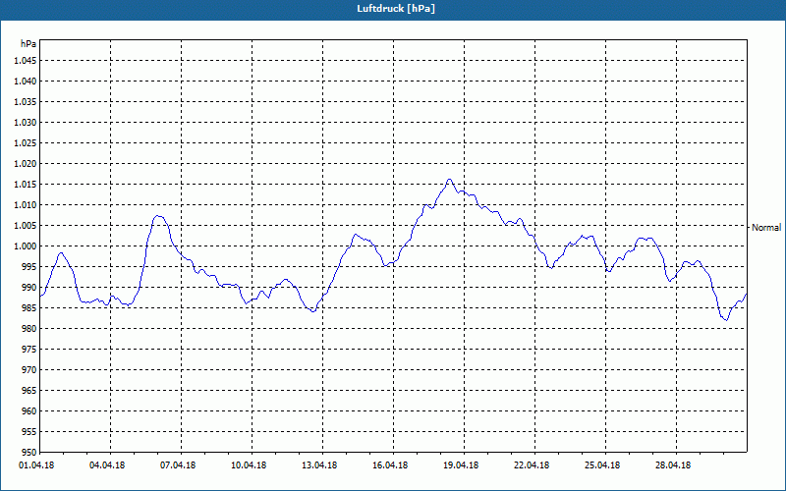This screenshot has width=786, height=491.
Task: Click the date label 04.04.18
Action: pos(107,465)
